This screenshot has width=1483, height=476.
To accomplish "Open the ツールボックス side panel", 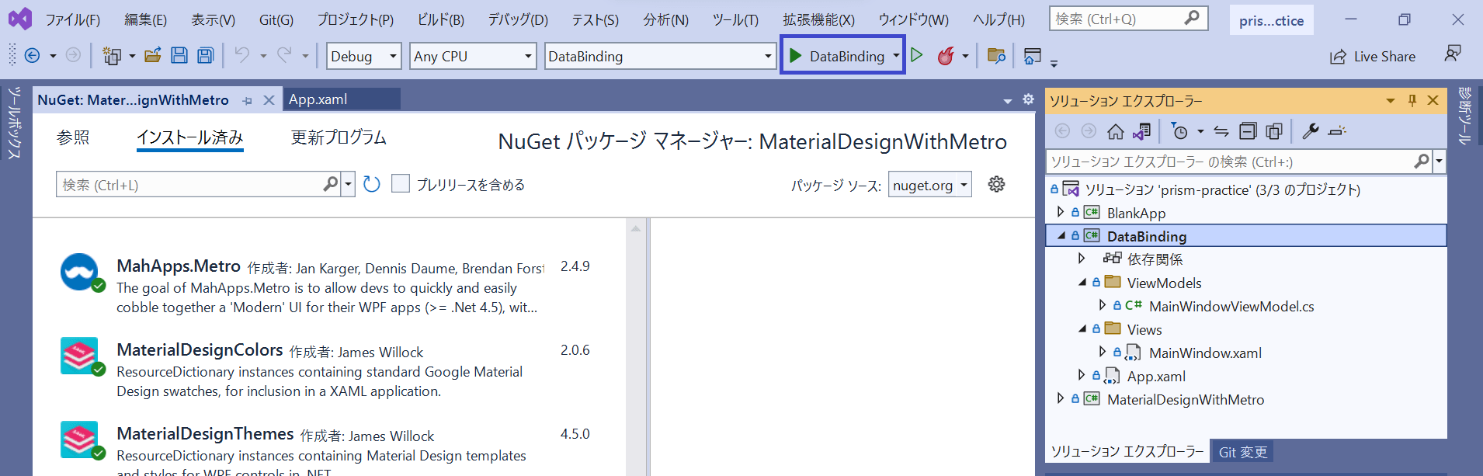I will pos(15,123).
